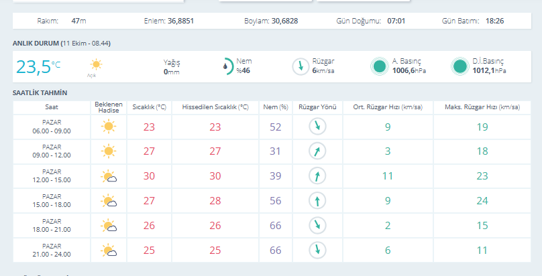
Task: Click the current wind direction arrow icon
Action: point(301,66)
